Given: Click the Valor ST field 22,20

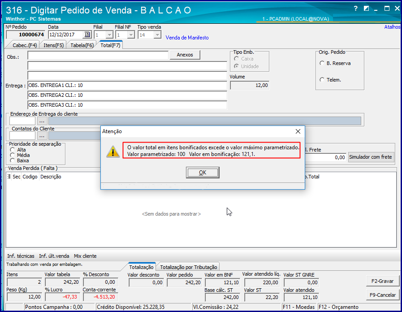Looking at the screenshot, I should pyautogui.click(x=262, y=297).
